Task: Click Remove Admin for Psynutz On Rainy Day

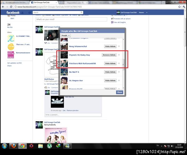Action: tap(109, 55)
